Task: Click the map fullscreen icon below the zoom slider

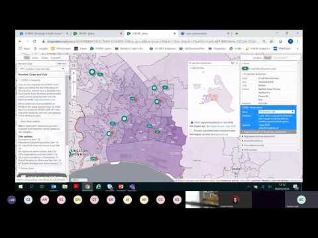Action: tap(74, 104)
